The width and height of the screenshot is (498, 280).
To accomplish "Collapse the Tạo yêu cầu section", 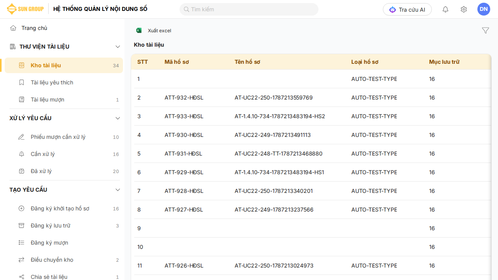I will (118, 190).
